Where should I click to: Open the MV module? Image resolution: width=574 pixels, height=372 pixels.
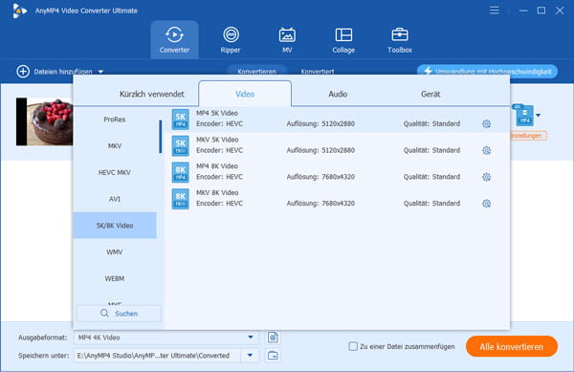[287, 39]
